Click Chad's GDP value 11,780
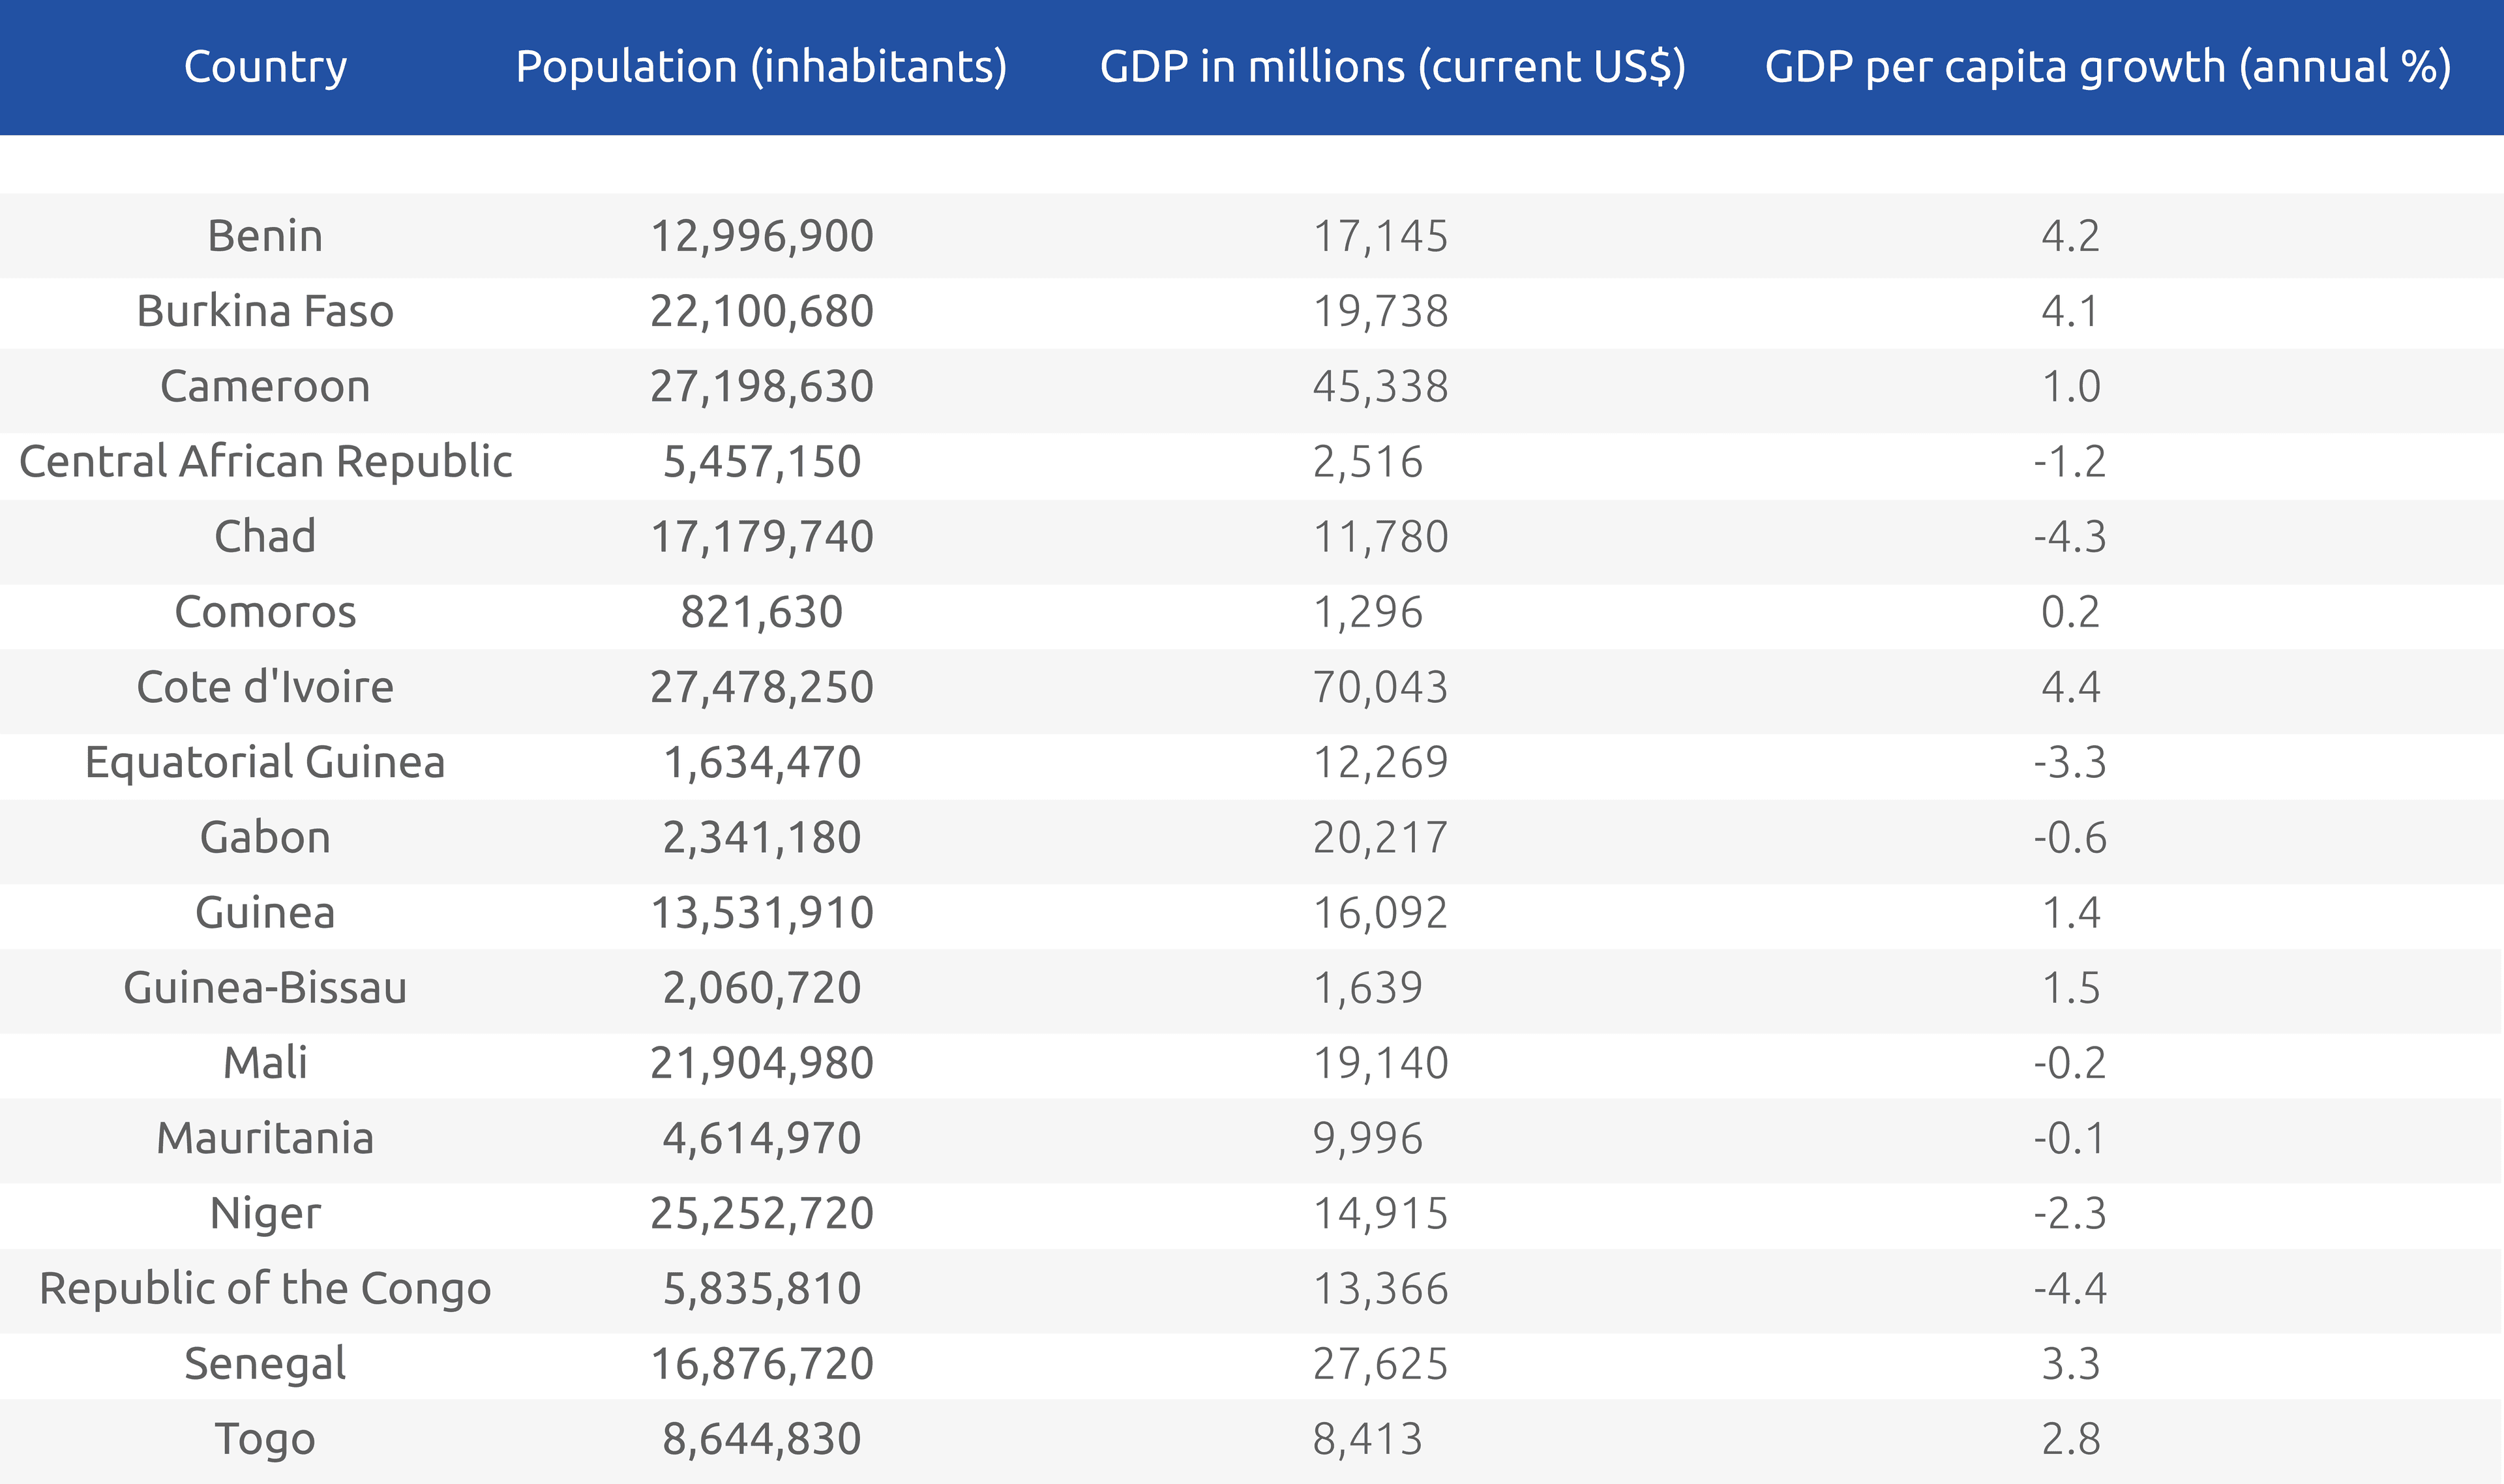 [x=1380, y=537]
